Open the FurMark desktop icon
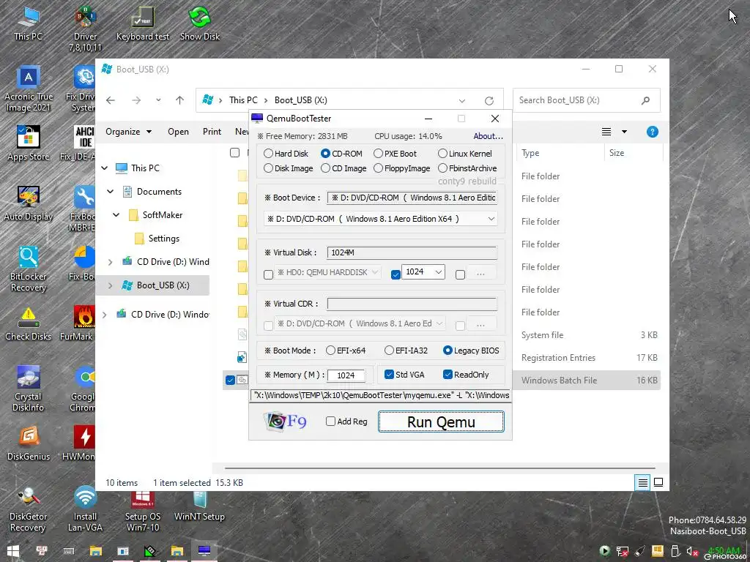 tap(77, 324)
